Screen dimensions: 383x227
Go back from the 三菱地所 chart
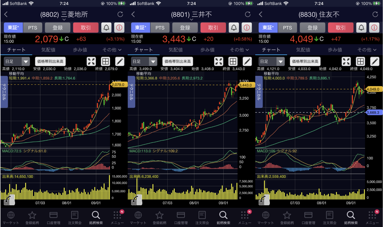(6, 14)
